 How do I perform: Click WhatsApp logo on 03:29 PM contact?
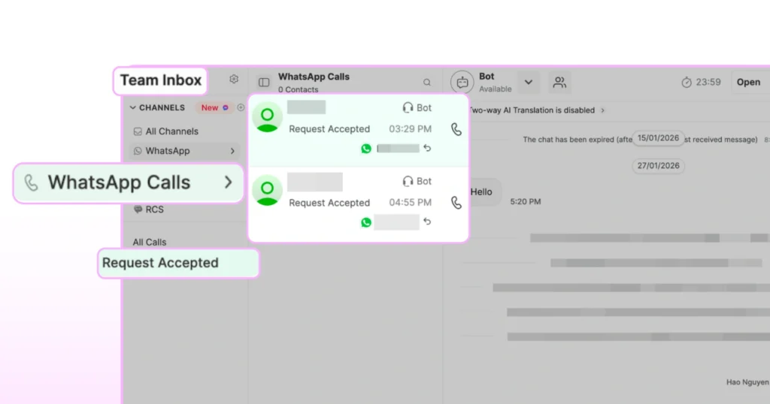(366, 149)
